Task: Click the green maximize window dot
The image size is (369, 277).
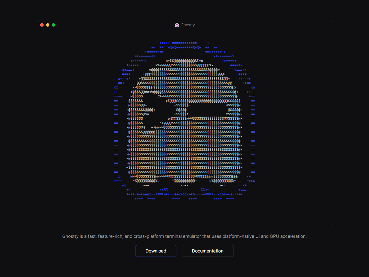Action: (53, 25)
